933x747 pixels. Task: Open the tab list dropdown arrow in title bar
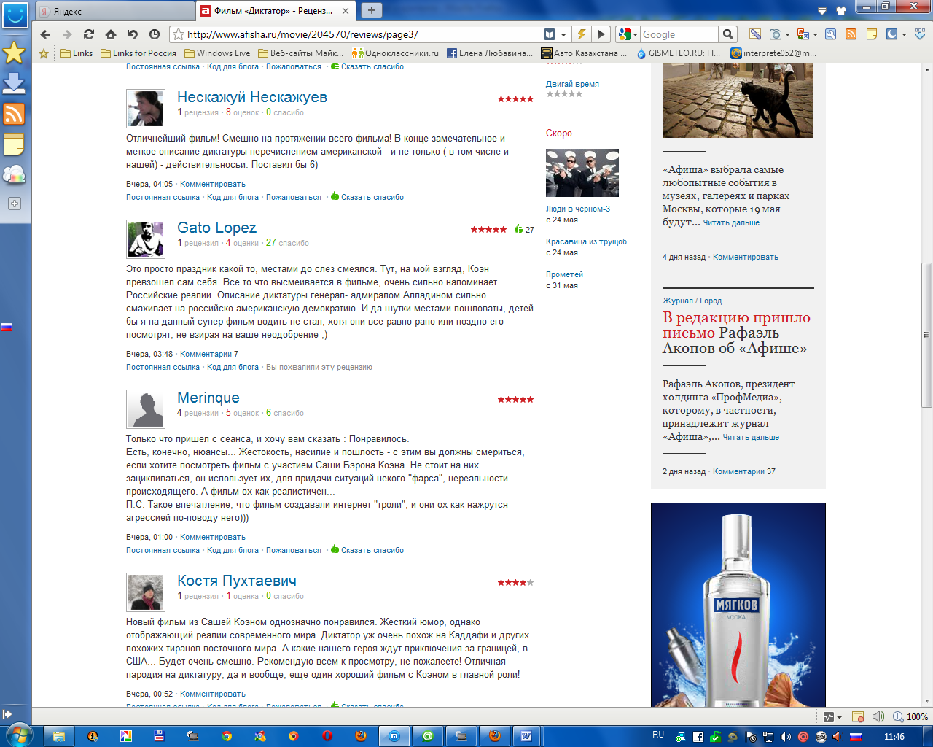tap(822, 11)
